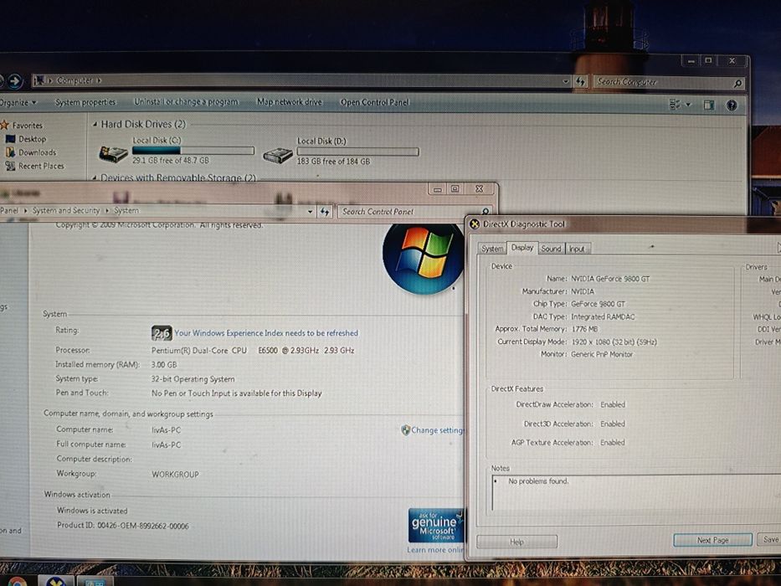
Task: Click the Local Disk (D:) usage bar
Action: [357, 152]
